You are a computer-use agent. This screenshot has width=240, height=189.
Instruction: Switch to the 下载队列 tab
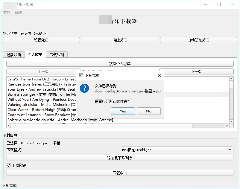point(57,55)
